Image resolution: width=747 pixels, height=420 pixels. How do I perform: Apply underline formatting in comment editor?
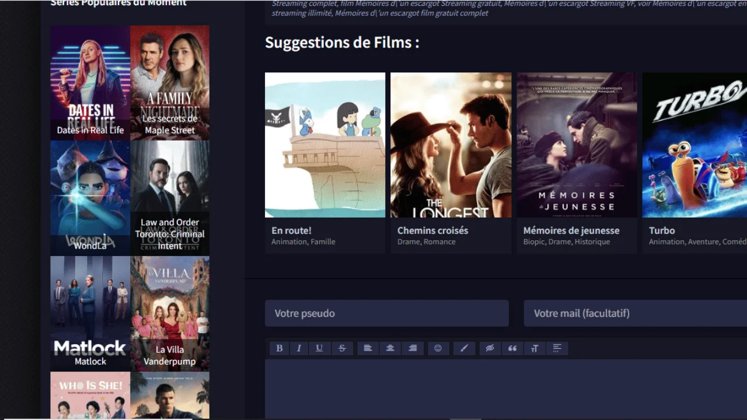click(319, 348)
